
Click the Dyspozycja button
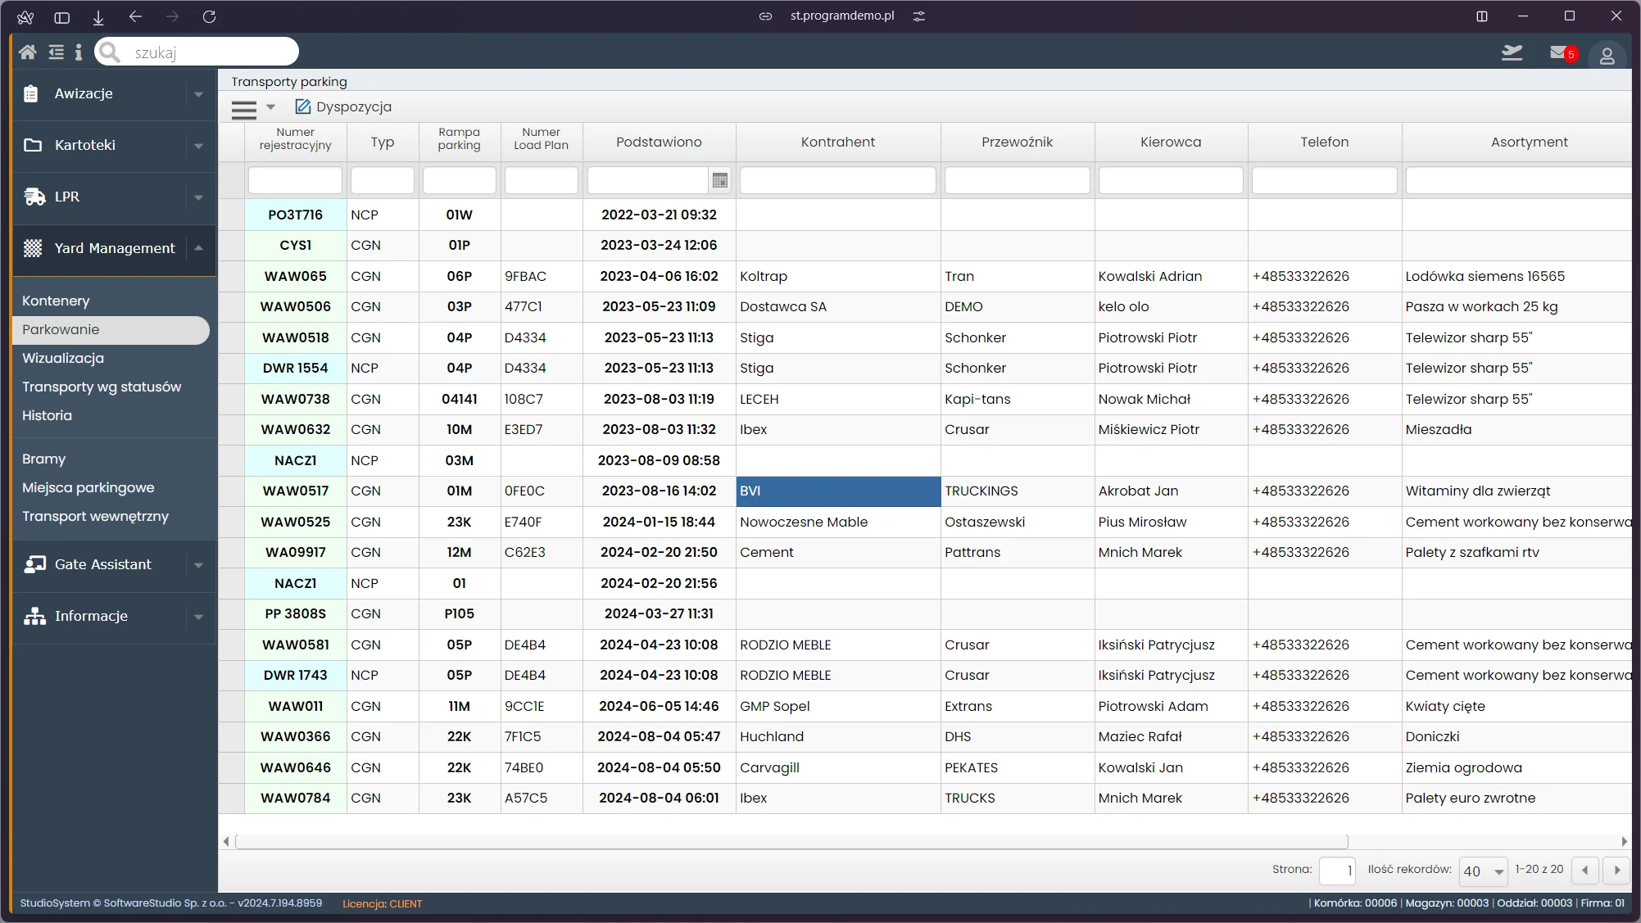click(x=343, y=106)
